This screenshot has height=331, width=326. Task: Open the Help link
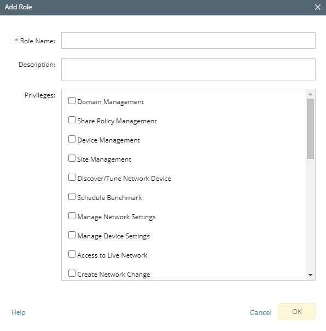(19, 312)
